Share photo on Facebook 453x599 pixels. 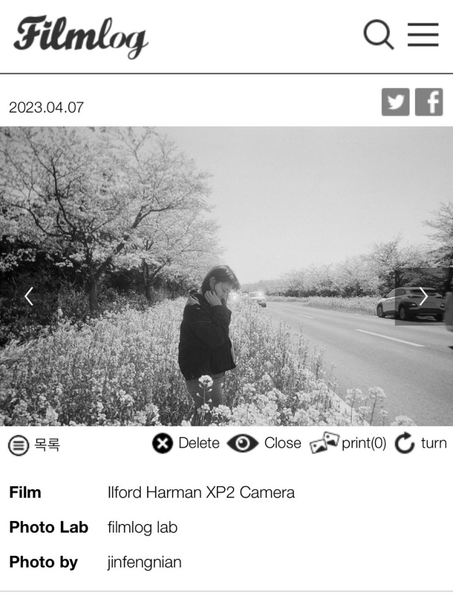click(429, 102)
